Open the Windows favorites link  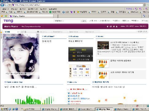pyautogui.click(x=133, y=12)
